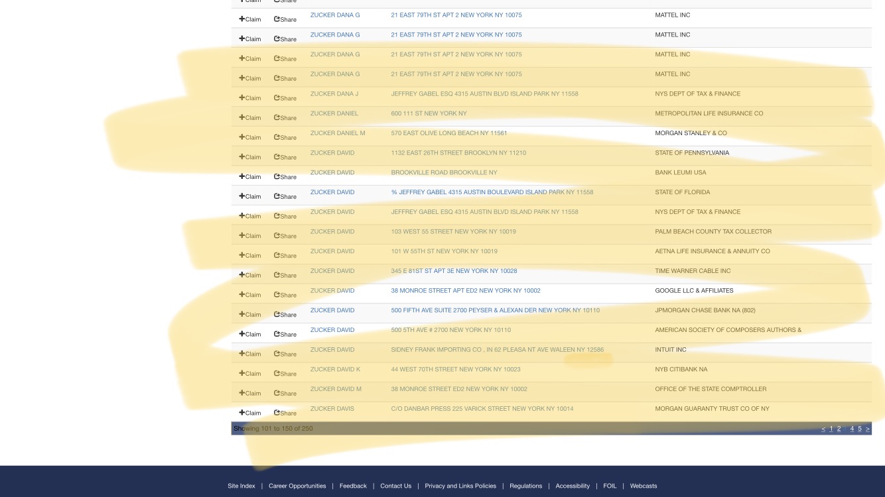This screenshot has height=497, width=885.
Task: Select address 1132 East 26th Street Brooklyn
Action: pos(458,153)
